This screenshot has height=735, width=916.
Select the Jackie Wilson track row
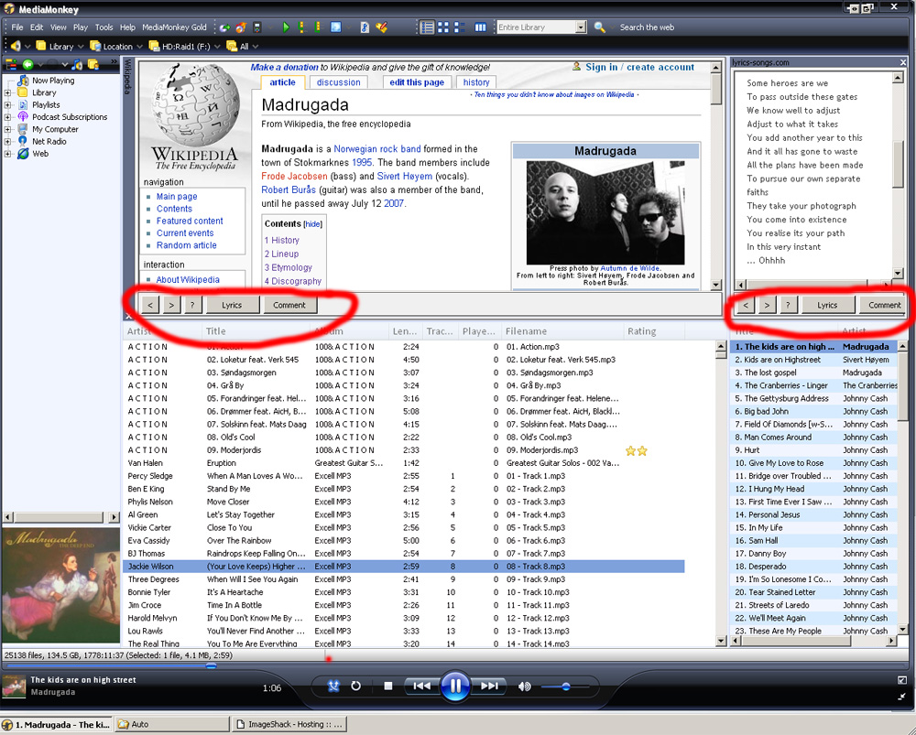[403, 567]
